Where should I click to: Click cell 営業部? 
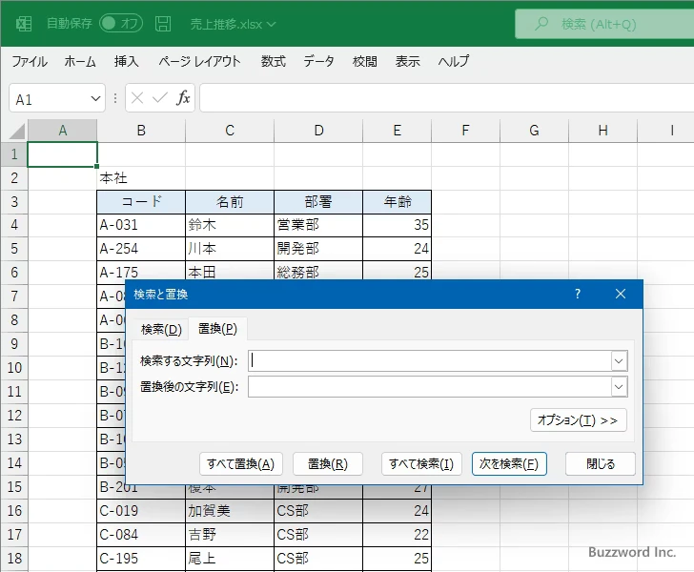318,225
